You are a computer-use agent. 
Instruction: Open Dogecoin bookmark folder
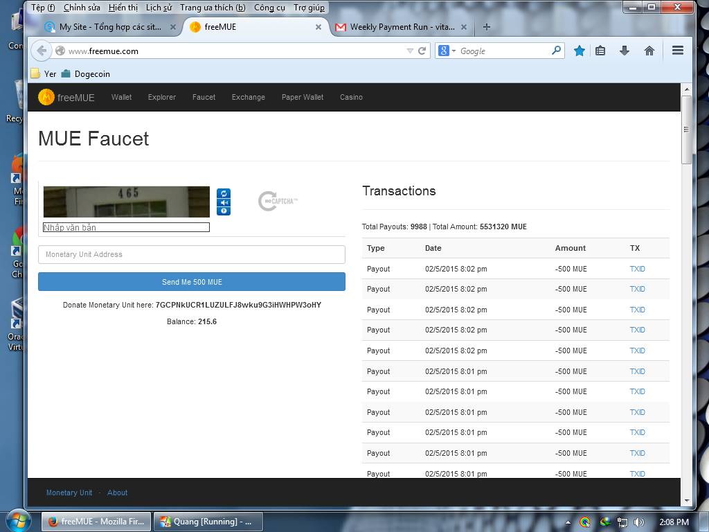pos(86,73)
